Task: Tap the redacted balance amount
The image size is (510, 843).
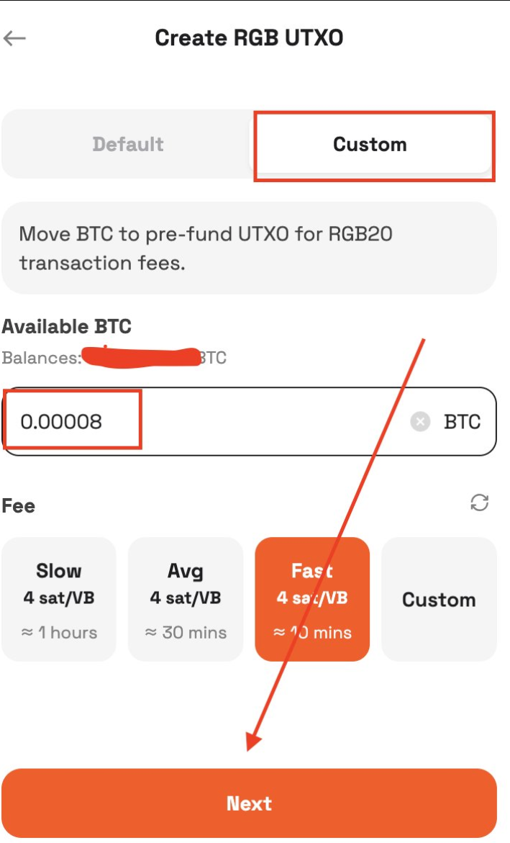Action: pyautogui.click(x=141, y=358)
